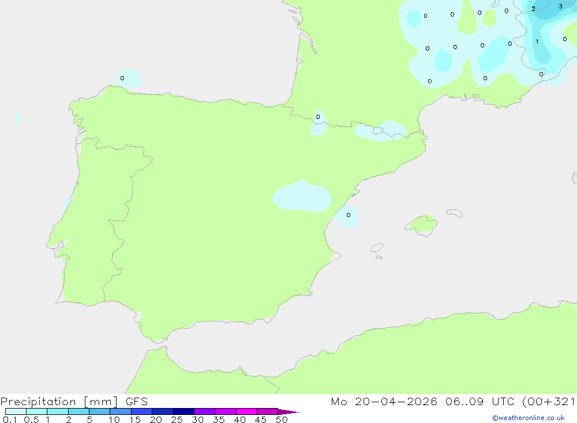Click the '06..09 UTC' time text
This screenshot has height=423, width=577.
[x=479, y=402]
